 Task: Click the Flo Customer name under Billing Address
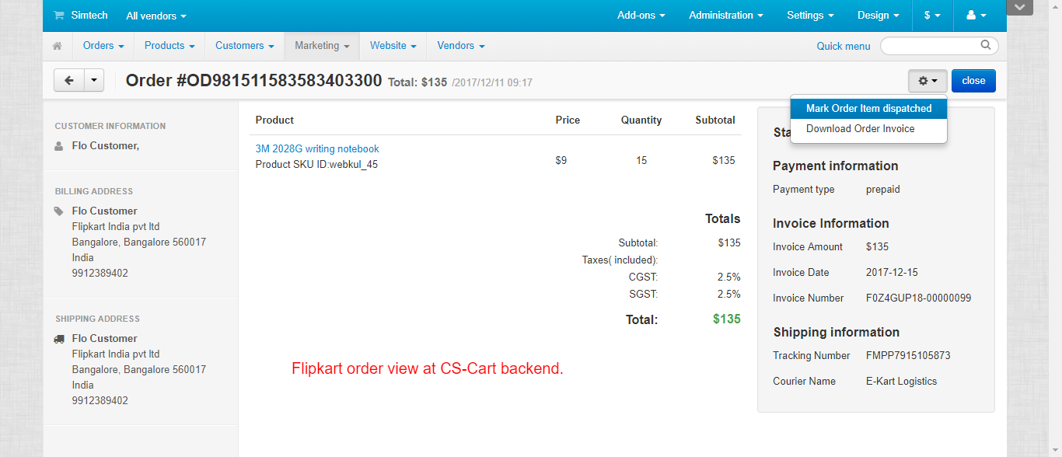(104, 211)
